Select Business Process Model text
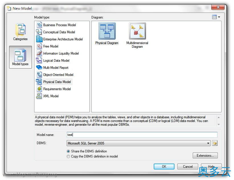234x180 pixels. (59, 25)
